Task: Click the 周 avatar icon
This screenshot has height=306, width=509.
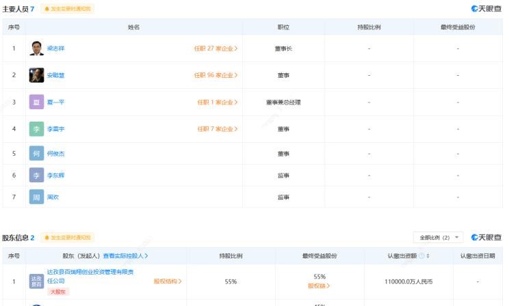Action: click(x=36, y=197)
